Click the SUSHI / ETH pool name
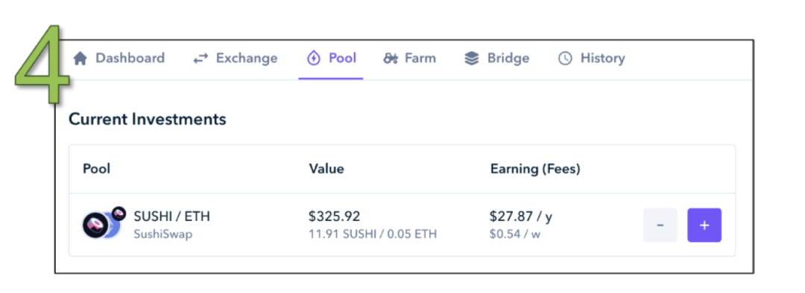The width and height of the screenshot is (805, 293). point(172,216)
